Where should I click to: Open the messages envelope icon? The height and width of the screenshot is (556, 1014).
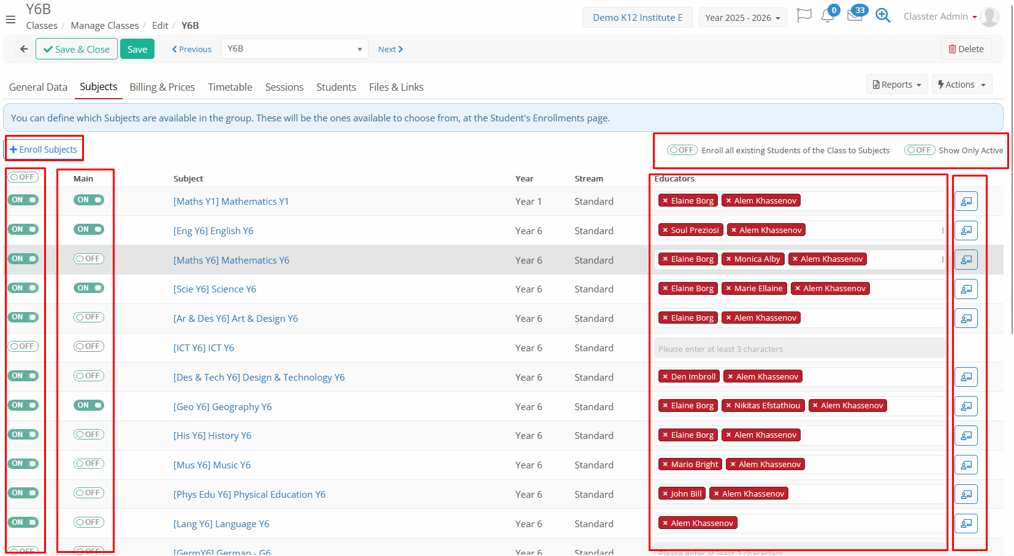tap(855, 16)
